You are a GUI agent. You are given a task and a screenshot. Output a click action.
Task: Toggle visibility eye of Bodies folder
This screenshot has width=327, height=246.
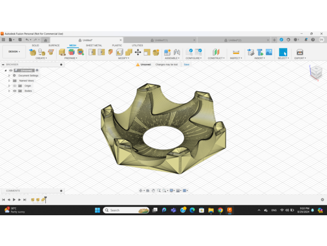point(15,91)
